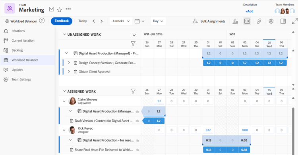
Task: Collapse the unassigned Digital Asset Production (Managed) project row
Action: [x=66, y=53]
